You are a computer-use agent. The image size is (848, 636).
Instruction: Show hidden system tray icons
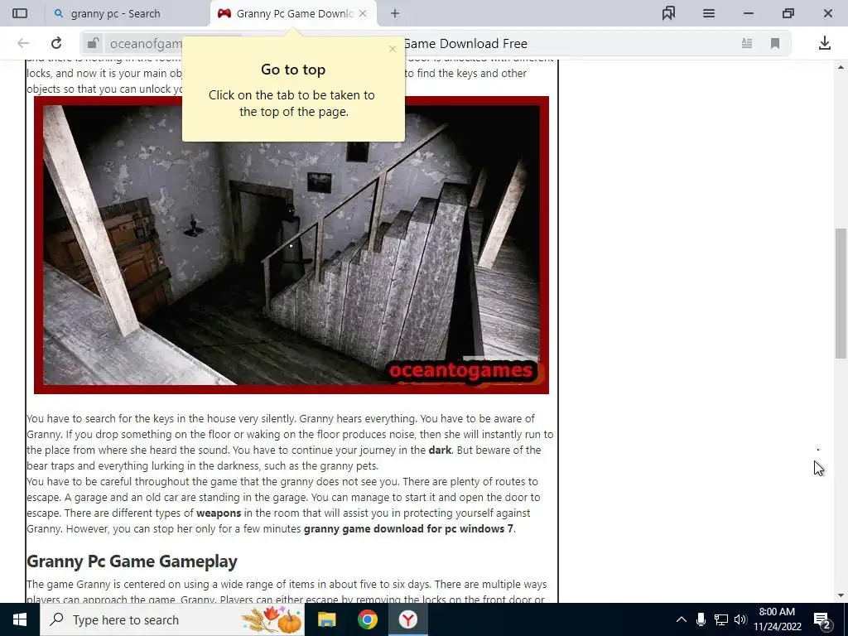point(682,619)
